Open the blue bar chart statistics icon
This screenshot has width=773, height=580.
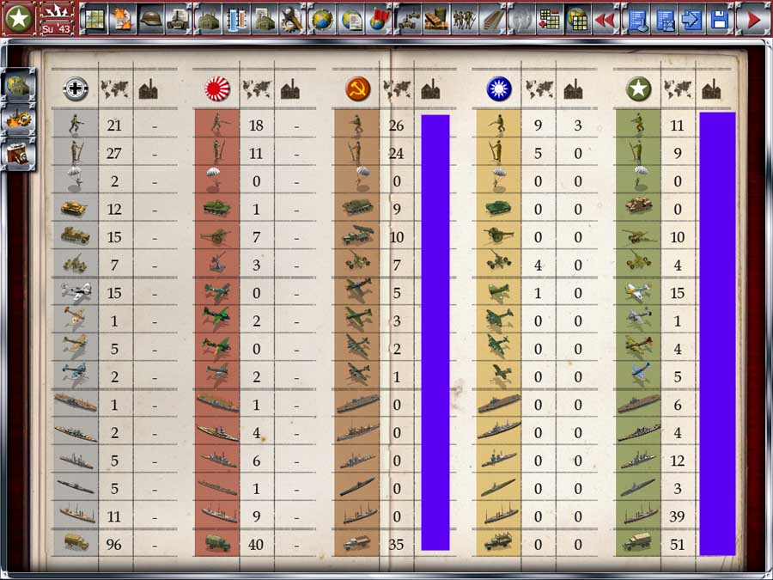(x=236, y=19)
